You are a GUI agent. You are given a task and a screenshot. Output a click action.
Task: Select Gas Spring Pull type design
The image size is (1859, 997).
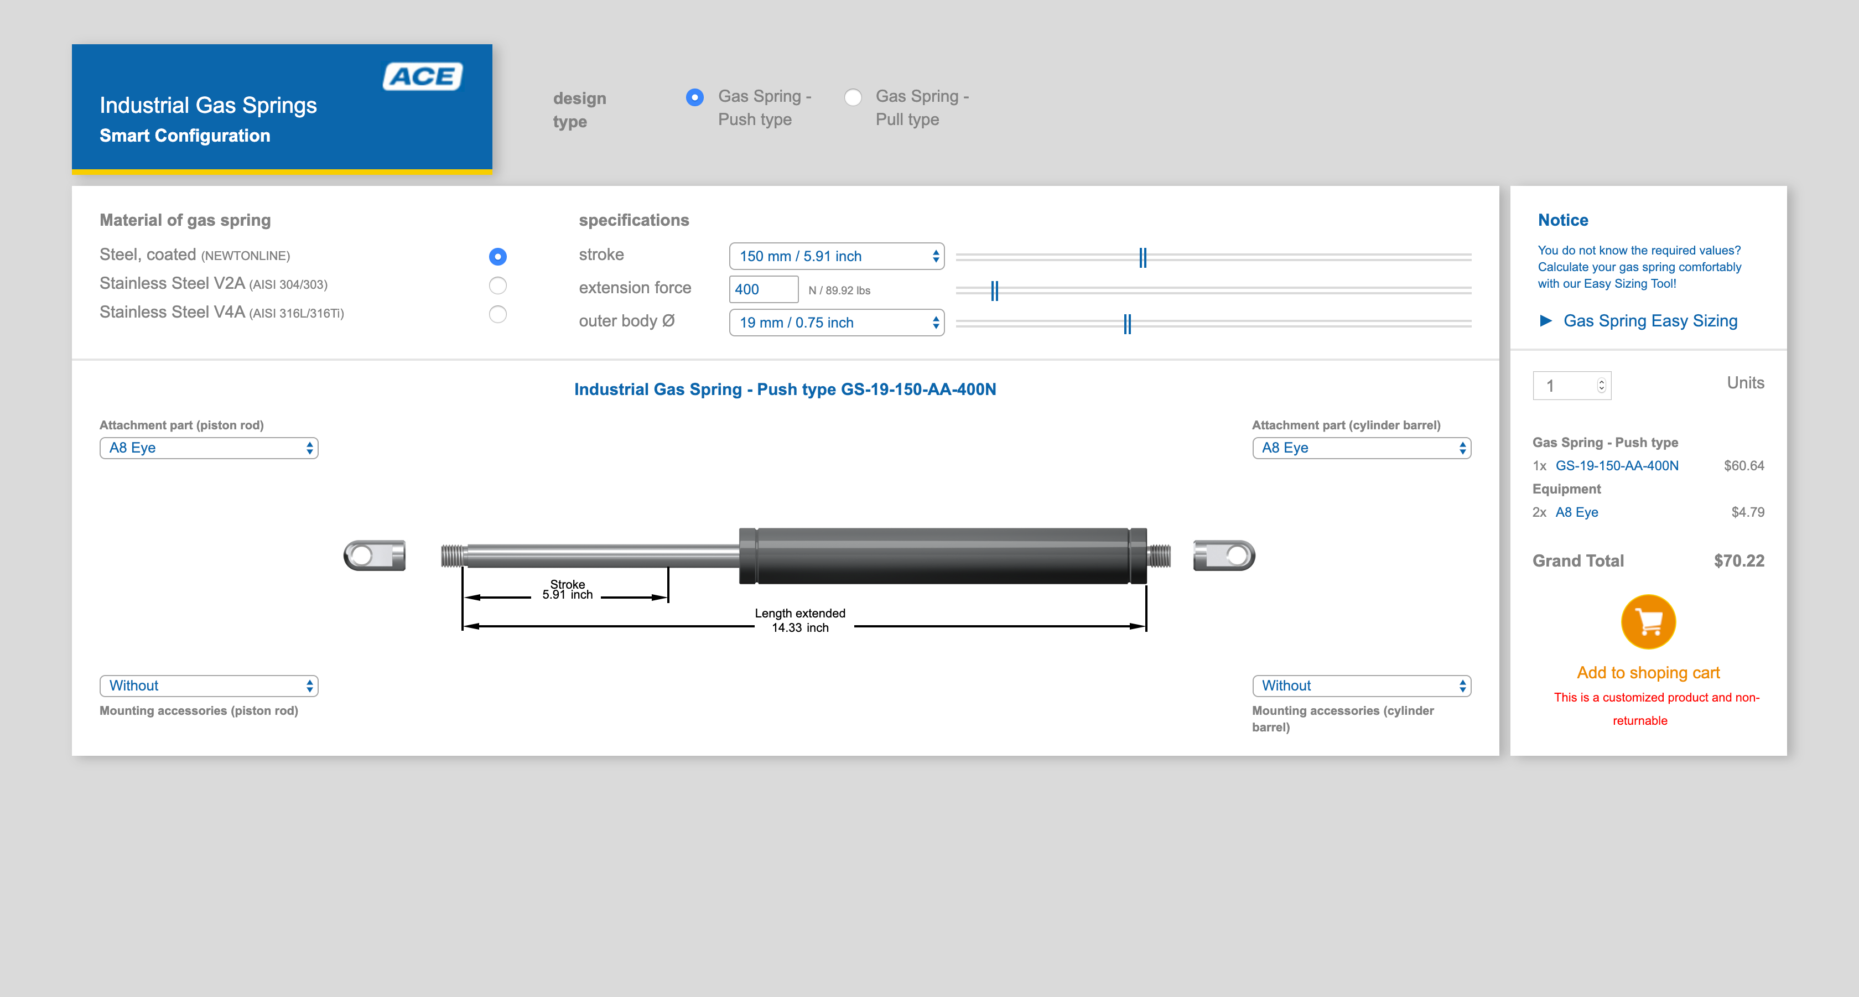tap(852, 97)
